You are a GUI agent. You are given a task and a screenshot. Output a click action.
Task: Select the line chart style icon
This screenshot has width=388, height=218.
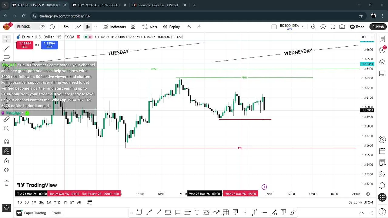78,27
